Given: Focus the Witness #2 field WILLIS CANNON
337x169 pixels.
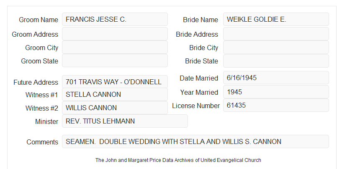Looking at the screenshot, I should [x=115, y=108].
